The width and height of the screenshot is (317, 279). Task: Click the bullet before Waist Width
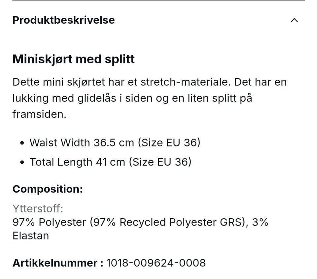tap(22, 143)
